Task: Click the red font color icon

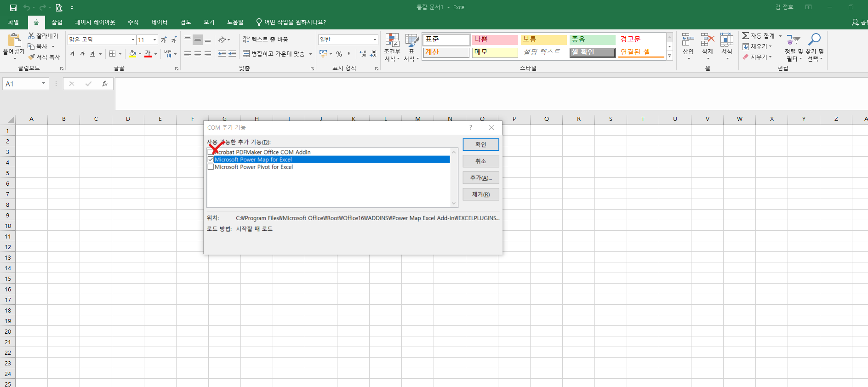Action: [148, 54]
